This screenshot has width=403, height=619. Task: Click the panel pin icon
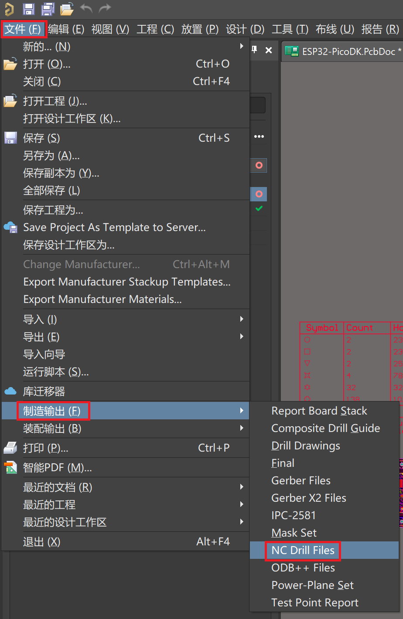pos(255,50)
